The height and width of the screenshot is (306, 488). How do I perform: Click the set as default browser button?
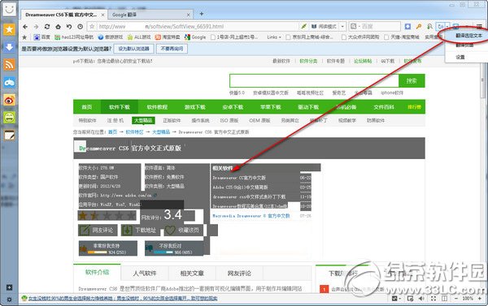coord(134,49)
